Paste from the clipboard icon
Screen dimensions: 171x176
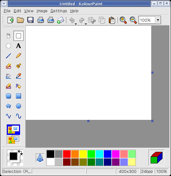point(112,20)
